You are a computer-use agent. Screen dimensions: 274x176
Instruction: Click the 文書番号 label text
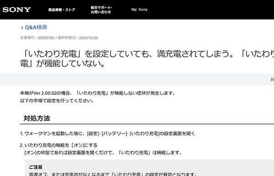click(x=27, y=38)
